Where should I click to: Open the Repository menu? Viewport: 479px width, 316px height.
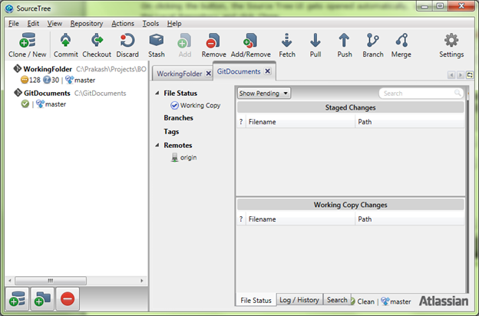coord(87,24)
